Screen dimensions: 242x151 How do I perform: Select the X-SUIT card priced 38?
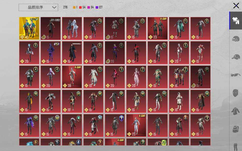point(72,77)
